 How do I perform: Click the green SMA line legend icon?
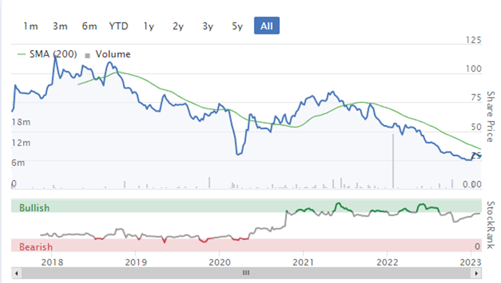coord(21,55)
